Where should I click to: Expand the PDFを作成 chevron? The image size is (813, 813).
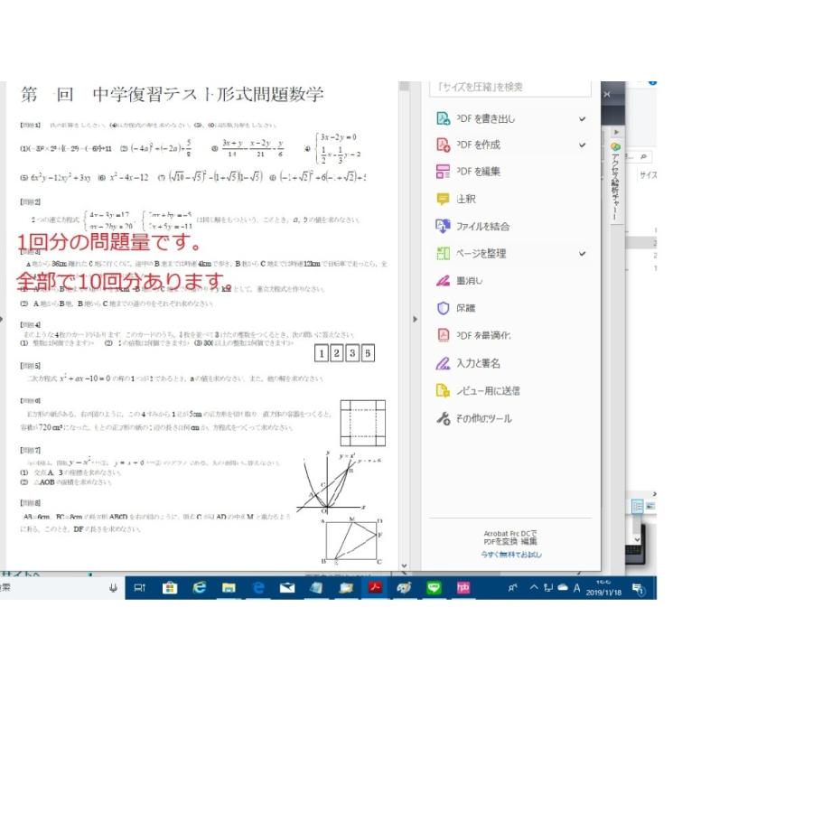pos(583,145)
